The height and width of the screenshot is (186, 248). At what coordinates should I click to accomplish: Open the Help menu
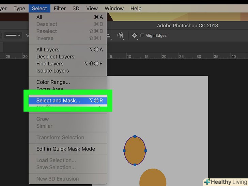[x=136, y=9]
